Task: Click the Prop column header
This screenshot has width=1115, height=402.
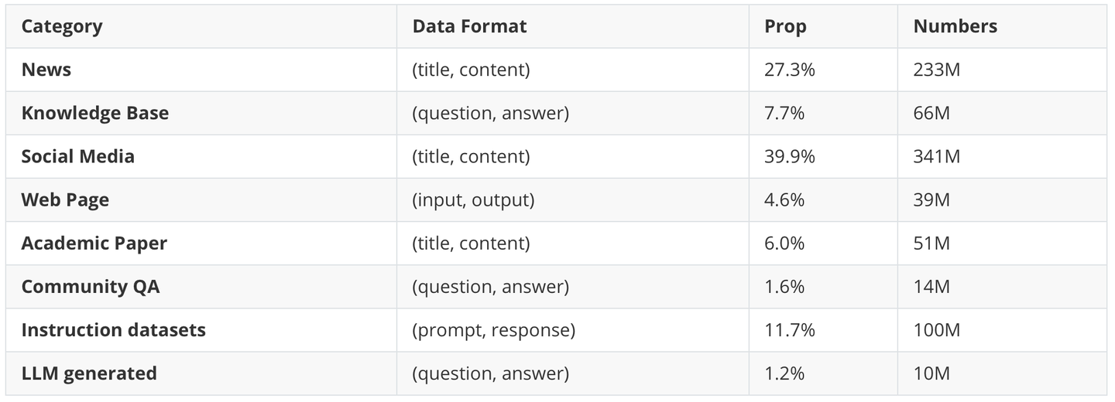Action: 785,26
